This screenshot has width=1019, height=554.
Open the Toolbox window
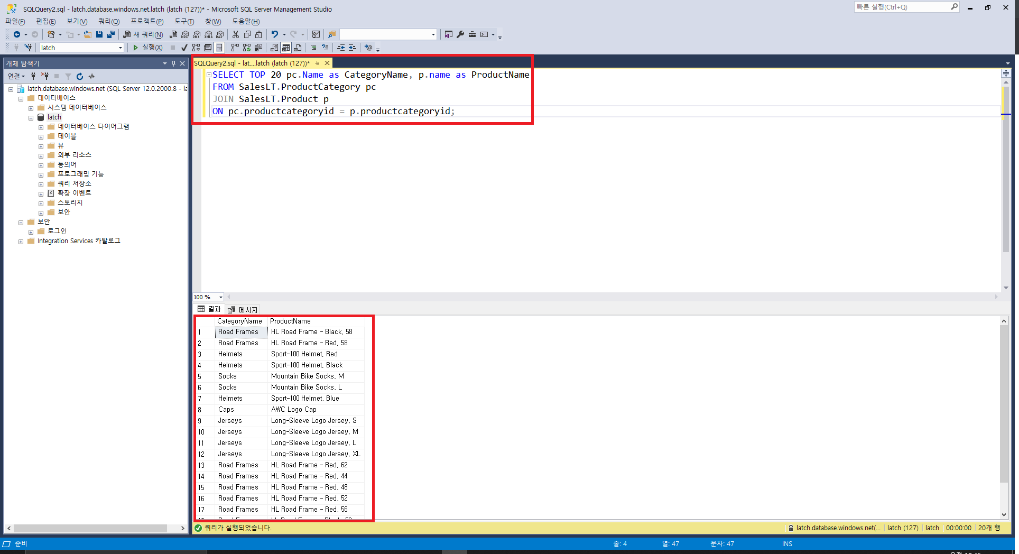tap(472, 34)
